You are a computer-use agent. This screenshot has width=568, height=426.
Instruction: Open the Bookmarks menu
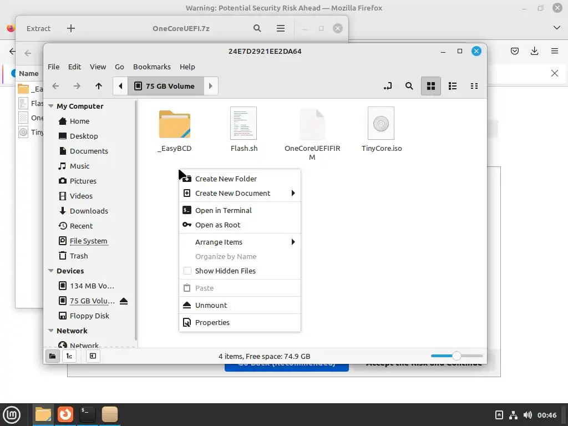point(152,67)
